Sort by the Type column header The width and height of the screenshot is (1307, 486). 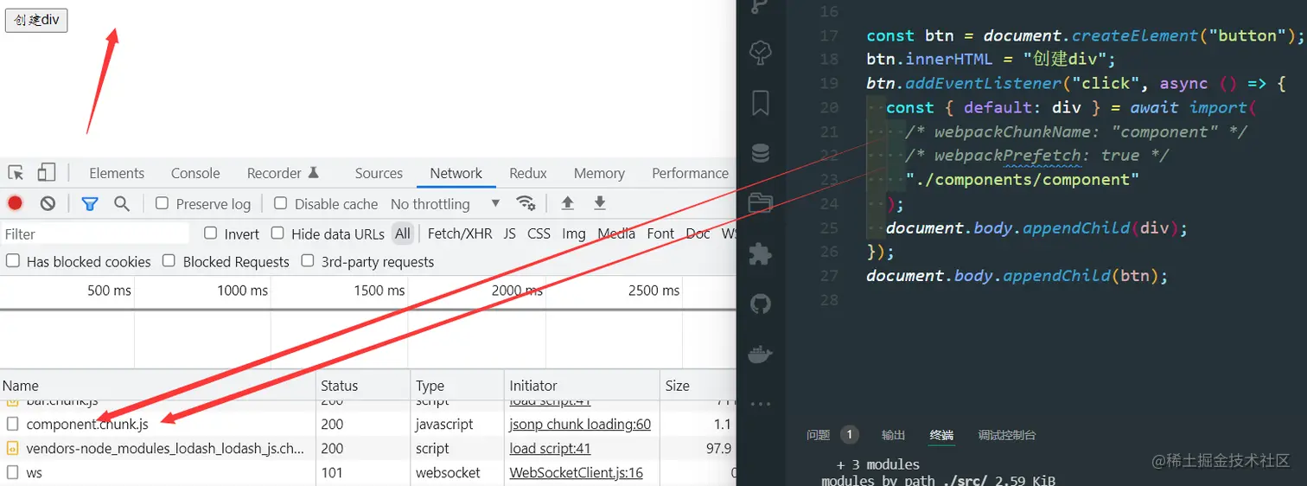pos(457,386)
